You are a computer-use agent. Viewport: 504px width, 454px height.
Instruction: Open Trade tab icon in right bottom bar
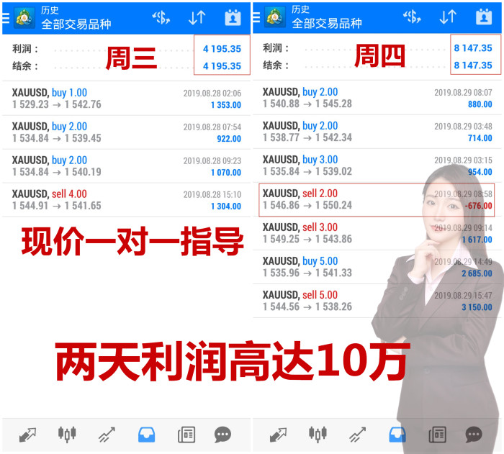(x=357, y=435)
